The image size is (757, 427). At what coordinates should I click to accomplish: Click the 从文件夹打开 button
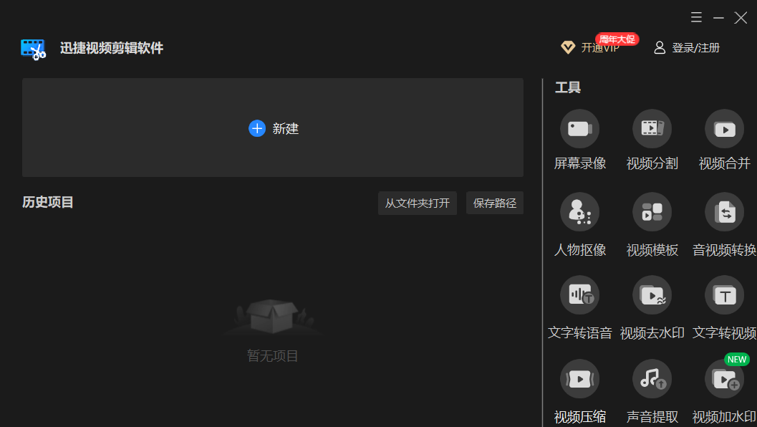pos(417,203)
